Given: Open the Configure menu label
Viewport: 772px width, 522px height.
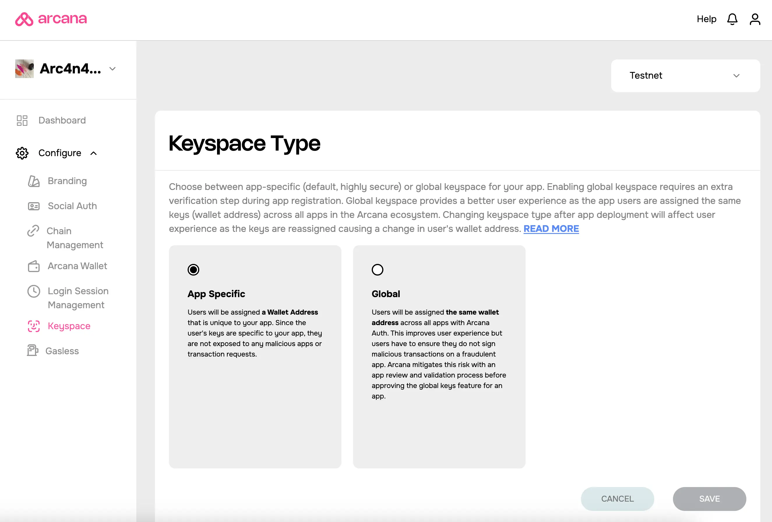Looking at the screenshot, I should 60,153.
